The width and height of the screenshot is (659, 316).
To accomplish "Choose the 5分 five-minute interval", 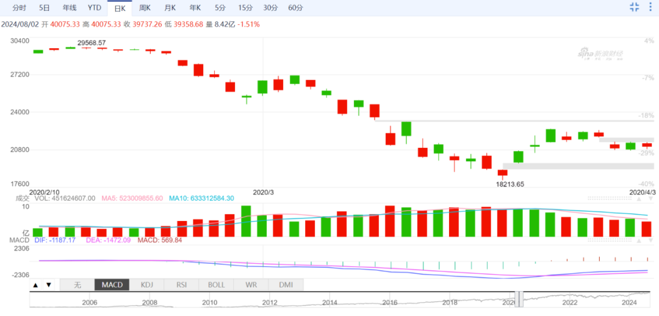I will tap(220, 8).
